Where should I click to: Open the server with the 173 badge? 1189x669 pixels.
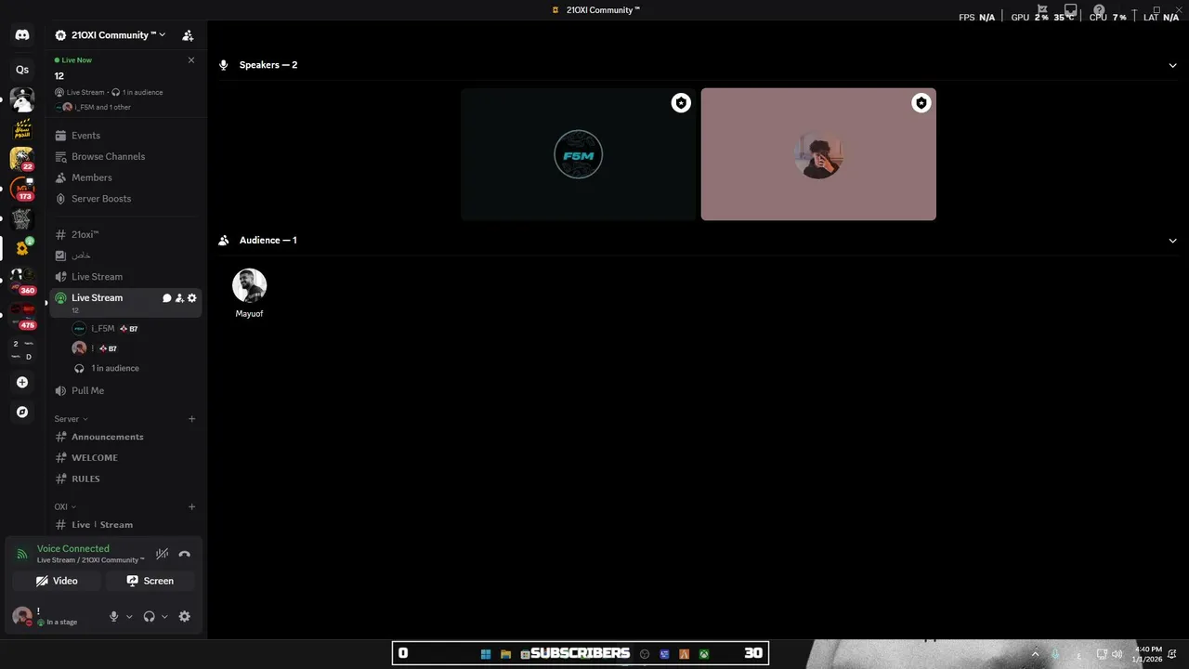tap(22, 189)
